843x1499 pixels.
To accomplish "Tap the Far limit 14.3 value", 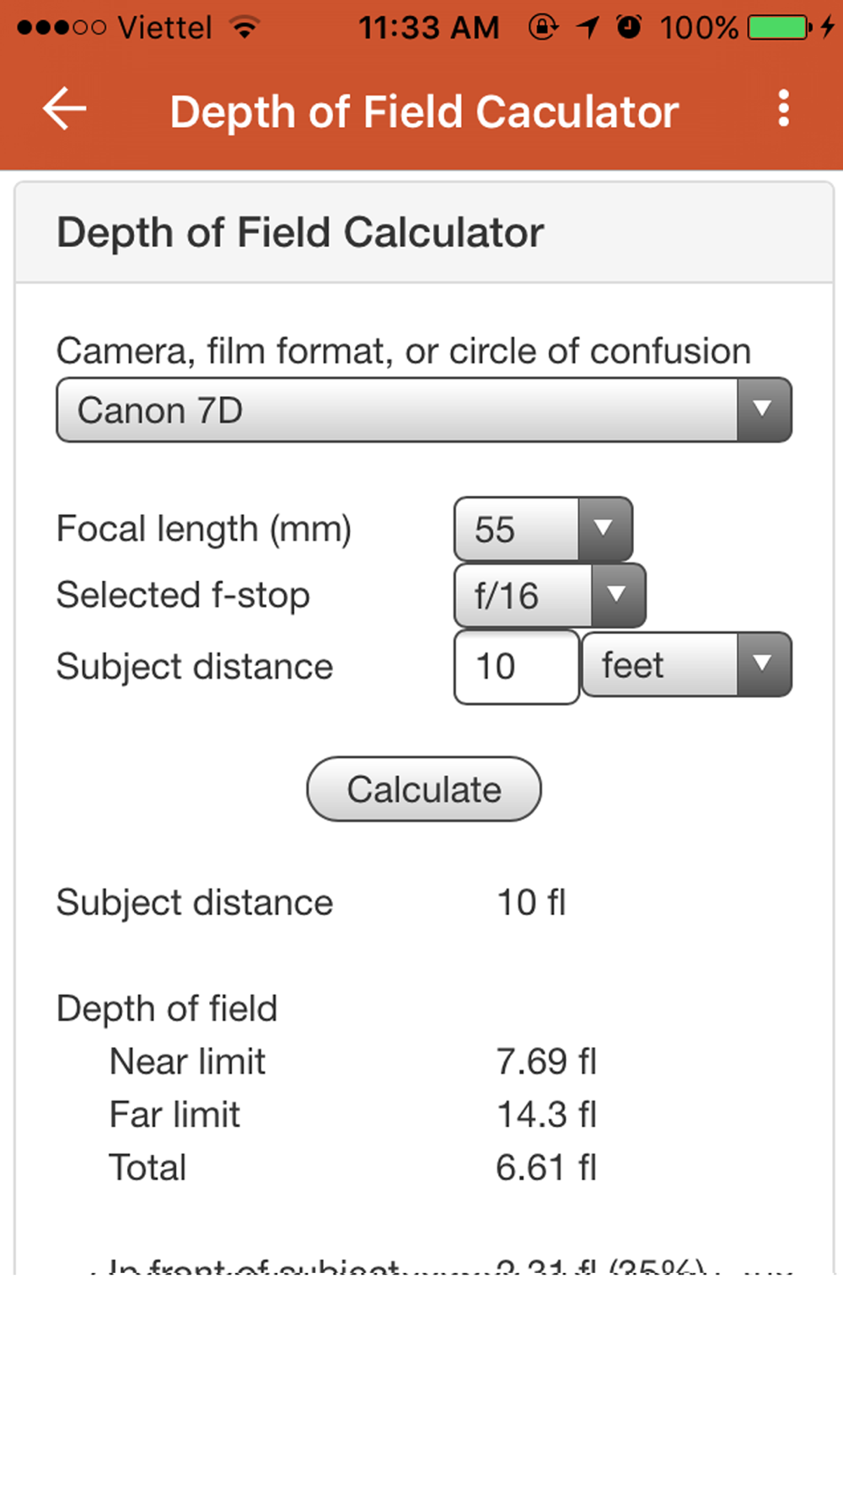I will (x=546, y=1115).
